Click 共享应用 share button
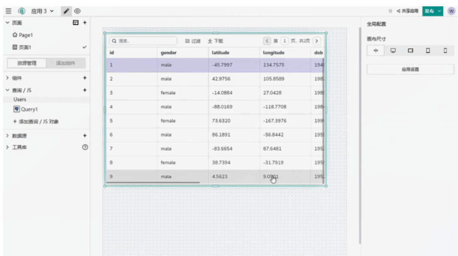Image resolution: width=458 pixels, height=256 pixels. [408, 11]
